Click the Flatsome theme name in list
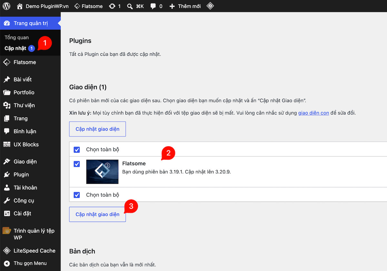 point(134,164)
